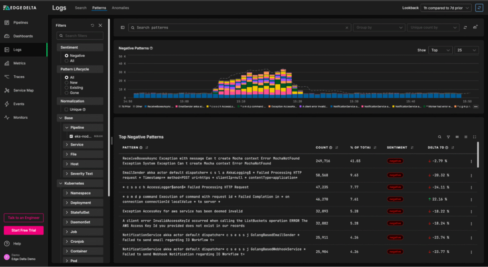Click the filter funnel icon in Top Negative Patterns
The image size is (488, 267).
pos(448,137)
